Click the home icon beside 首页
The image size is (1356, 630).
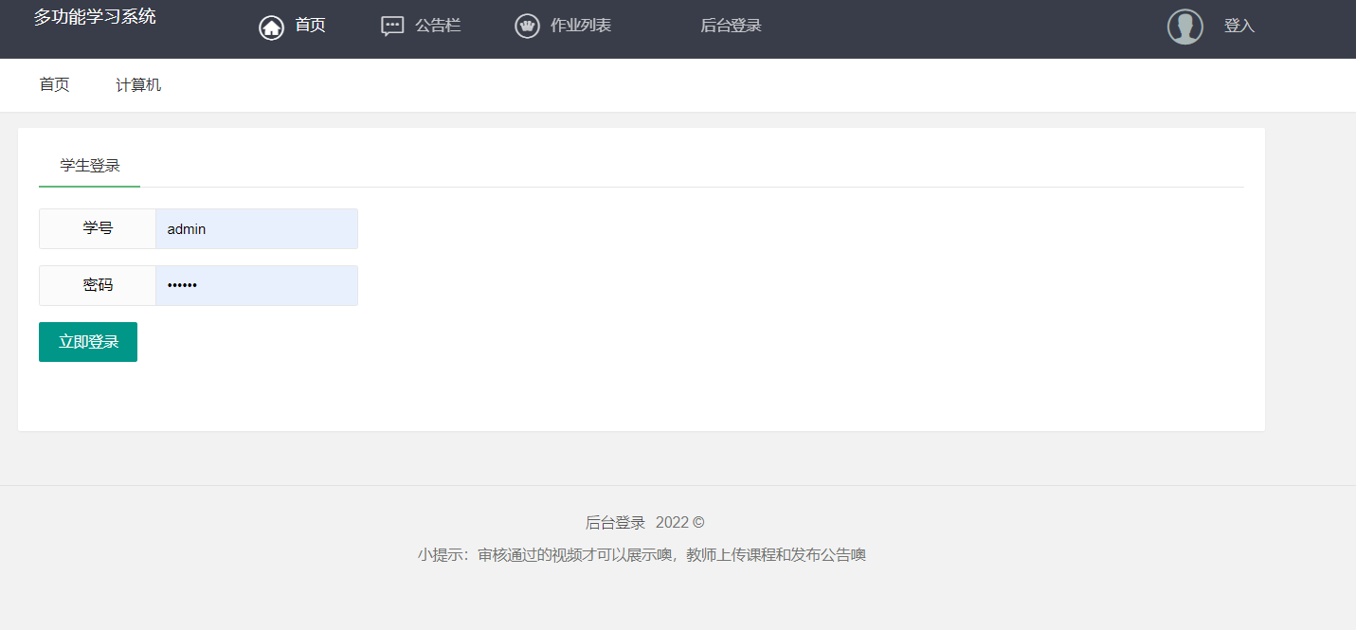pyautogui.click(x=270, y=27)
